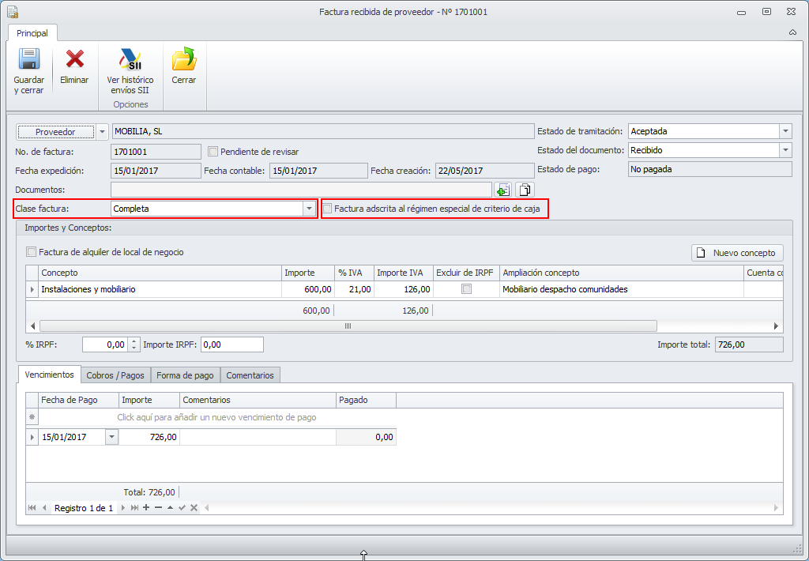Check the Pendiente de revisar box
The image size is (809, 561).
click(x=213, y=152)
